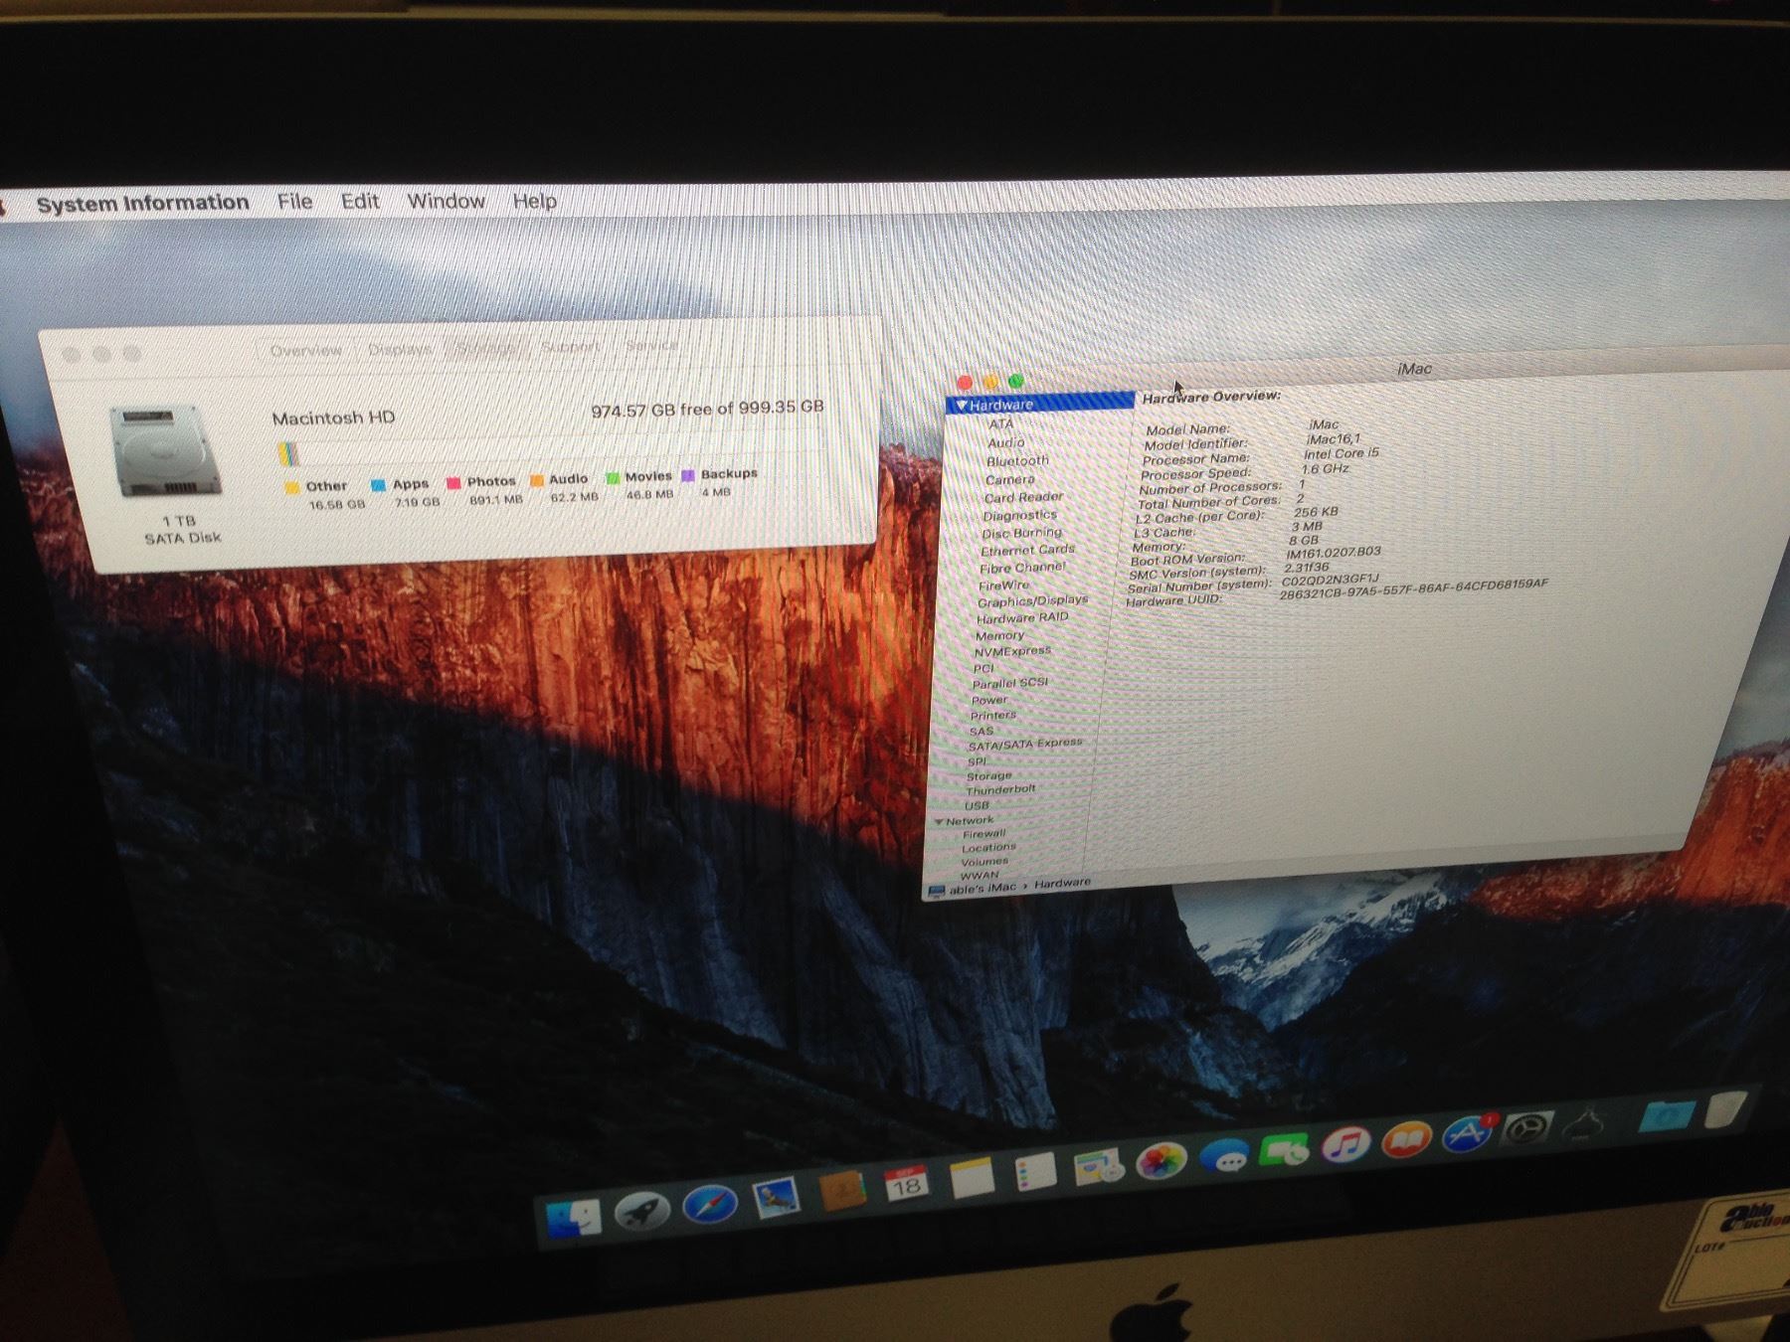Viewport: 1790px width, 1342px height.
Task: Click the Launchpad rocket icon
Action: pyautogui.click(x=641, y=1211)
